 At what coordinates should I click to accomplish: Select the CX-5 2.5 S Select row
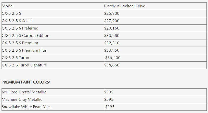coord(17,21)
